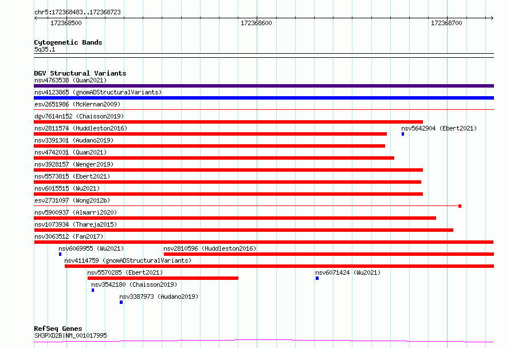Click the nsv4114759 gnomAD red variant bar
The width and height of the screenshot is (510, 348).
(280, 266)
